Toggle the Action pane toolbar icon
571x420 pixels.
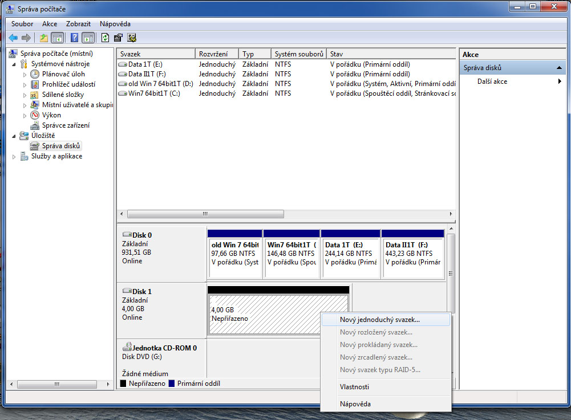pyautogui.click(x=88, y=38)
